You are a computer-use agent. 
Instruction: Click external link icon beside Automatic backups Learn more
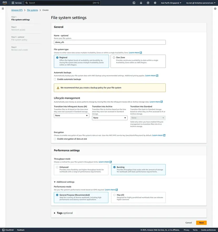click(157, 76)
